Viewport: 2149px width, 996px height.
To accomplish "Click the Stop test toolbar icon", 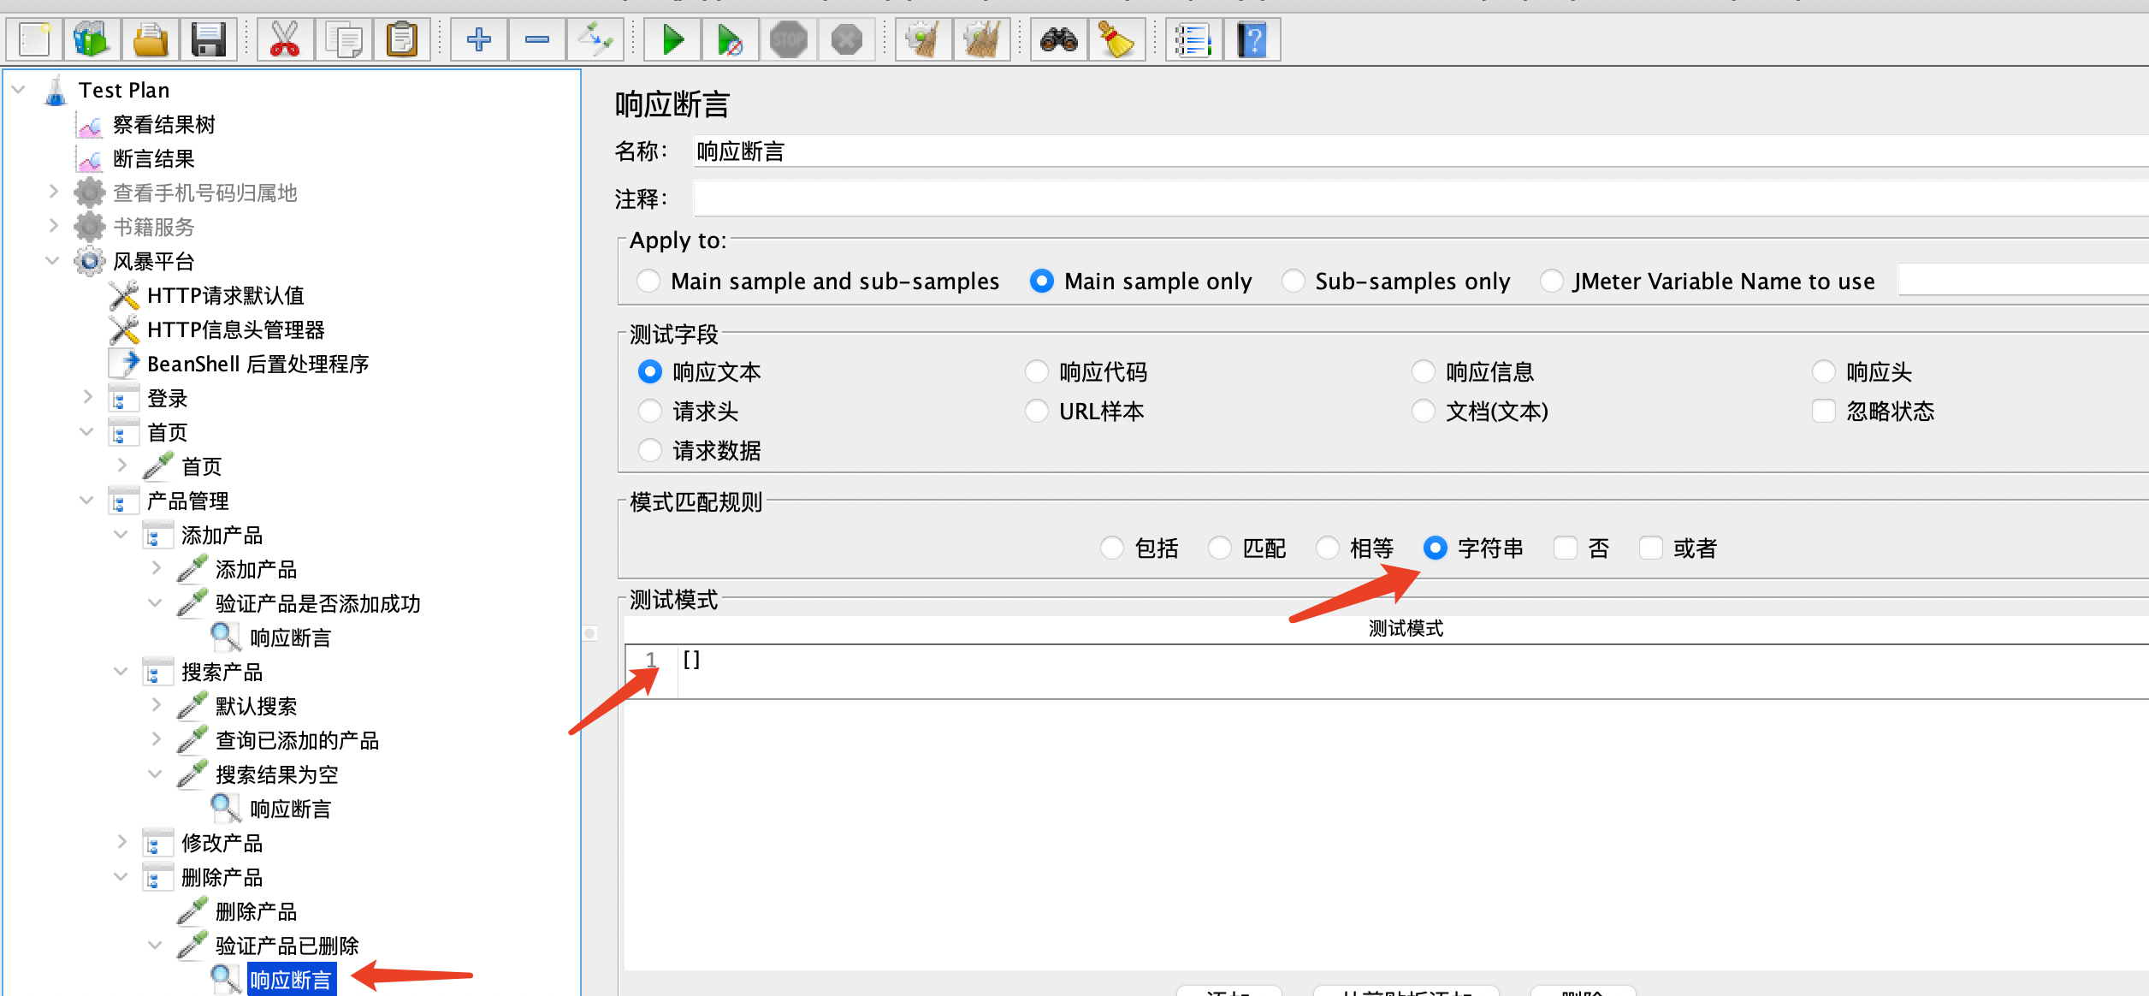I will point(788,40).
